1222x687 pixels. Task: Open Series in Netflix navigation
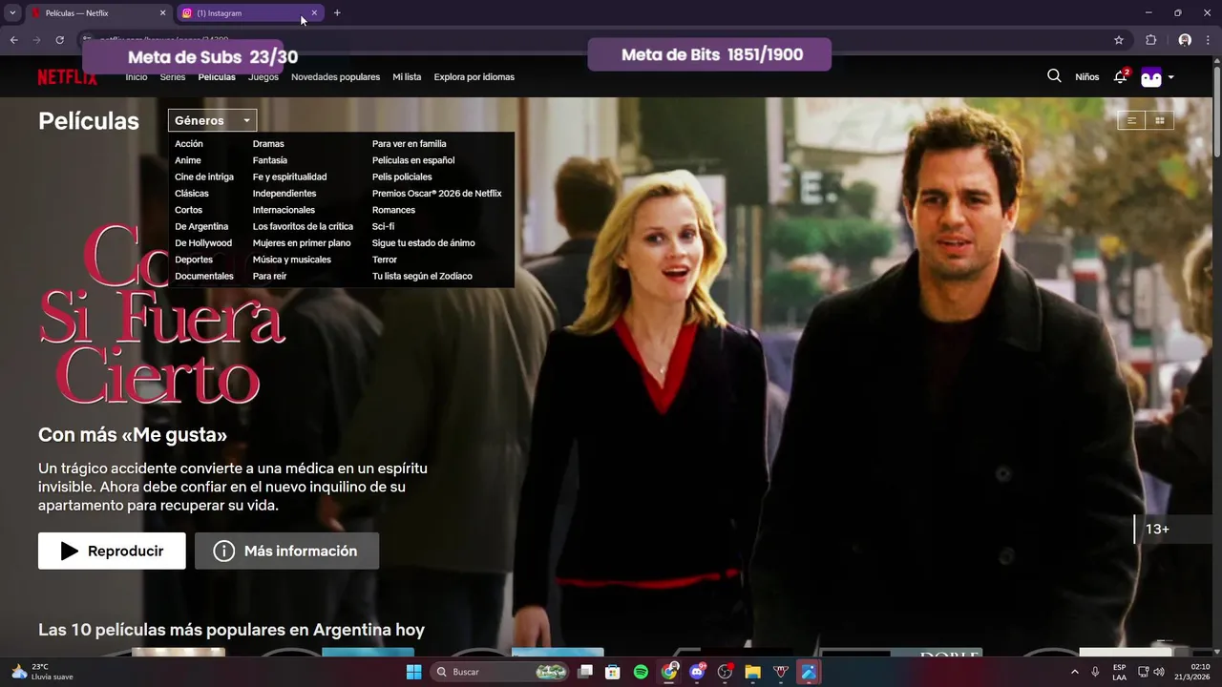(173, 77)
